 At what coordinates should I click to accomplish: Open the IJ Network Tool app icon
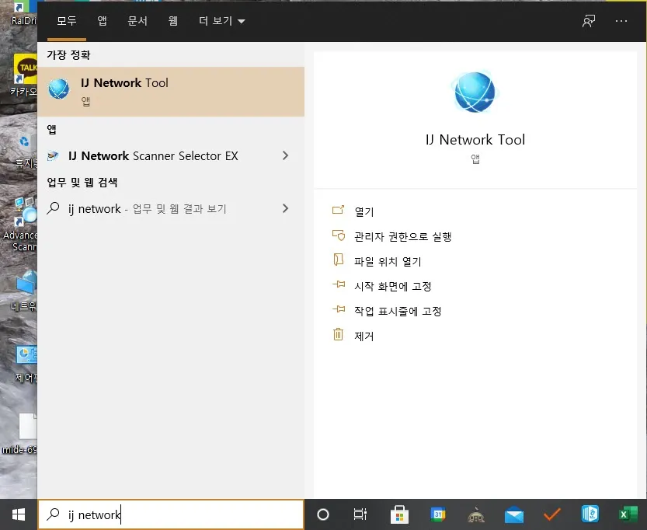59,89
